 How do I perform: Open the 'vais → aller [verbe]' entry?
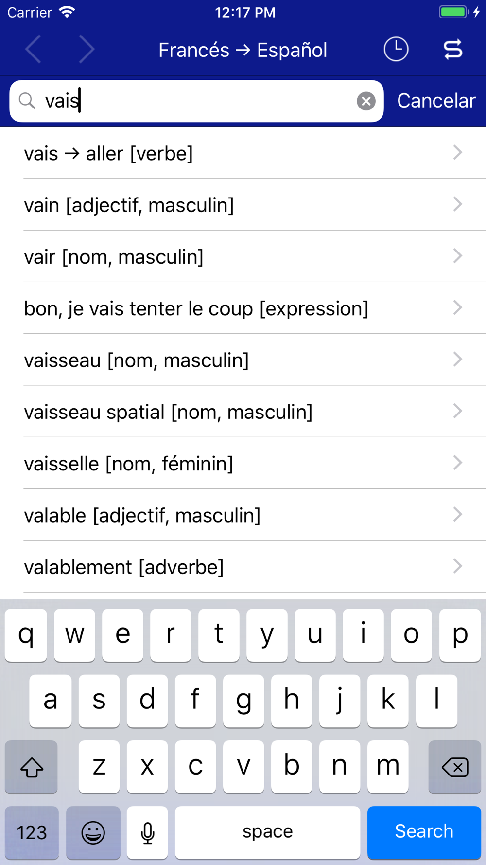coord(243,153)
